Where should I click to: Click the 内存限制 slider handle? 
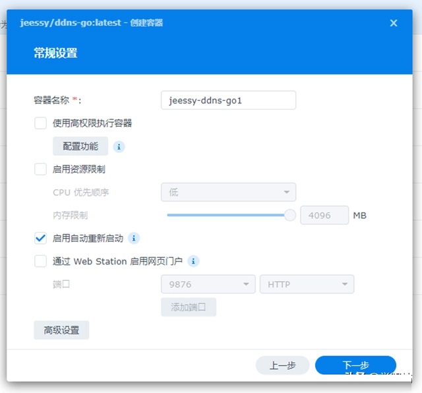point(290,215)
